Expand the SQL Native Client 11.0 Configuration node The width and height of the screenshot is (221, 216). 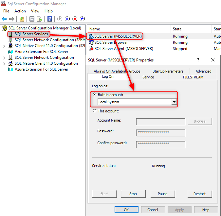(x=4, y=64)
